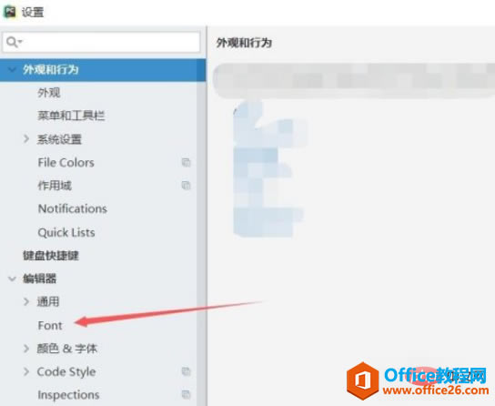Click the settings search field
Image resolution: width=495 pixels, height=406 pixels.
point(101,42)
